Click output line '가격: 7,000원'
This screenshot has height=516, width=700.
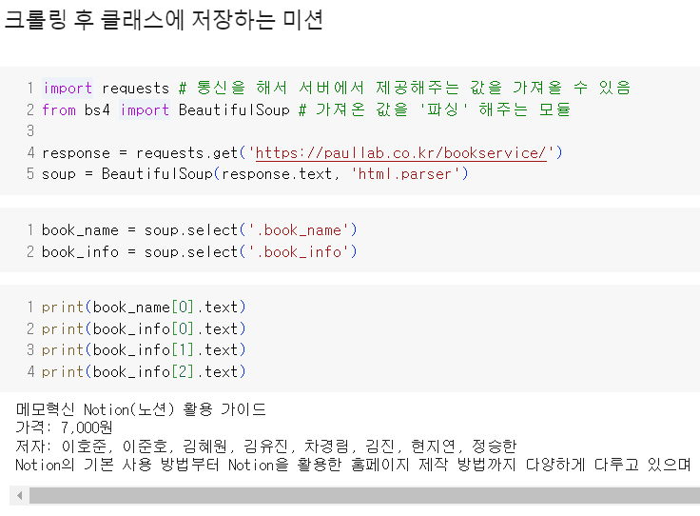[64, 427]
